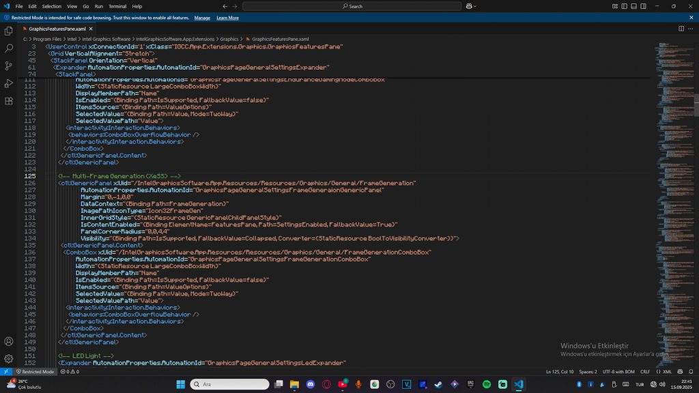
Task: Open the Manage gear icon
Action: pyautogui.click(x=9, y=358)
